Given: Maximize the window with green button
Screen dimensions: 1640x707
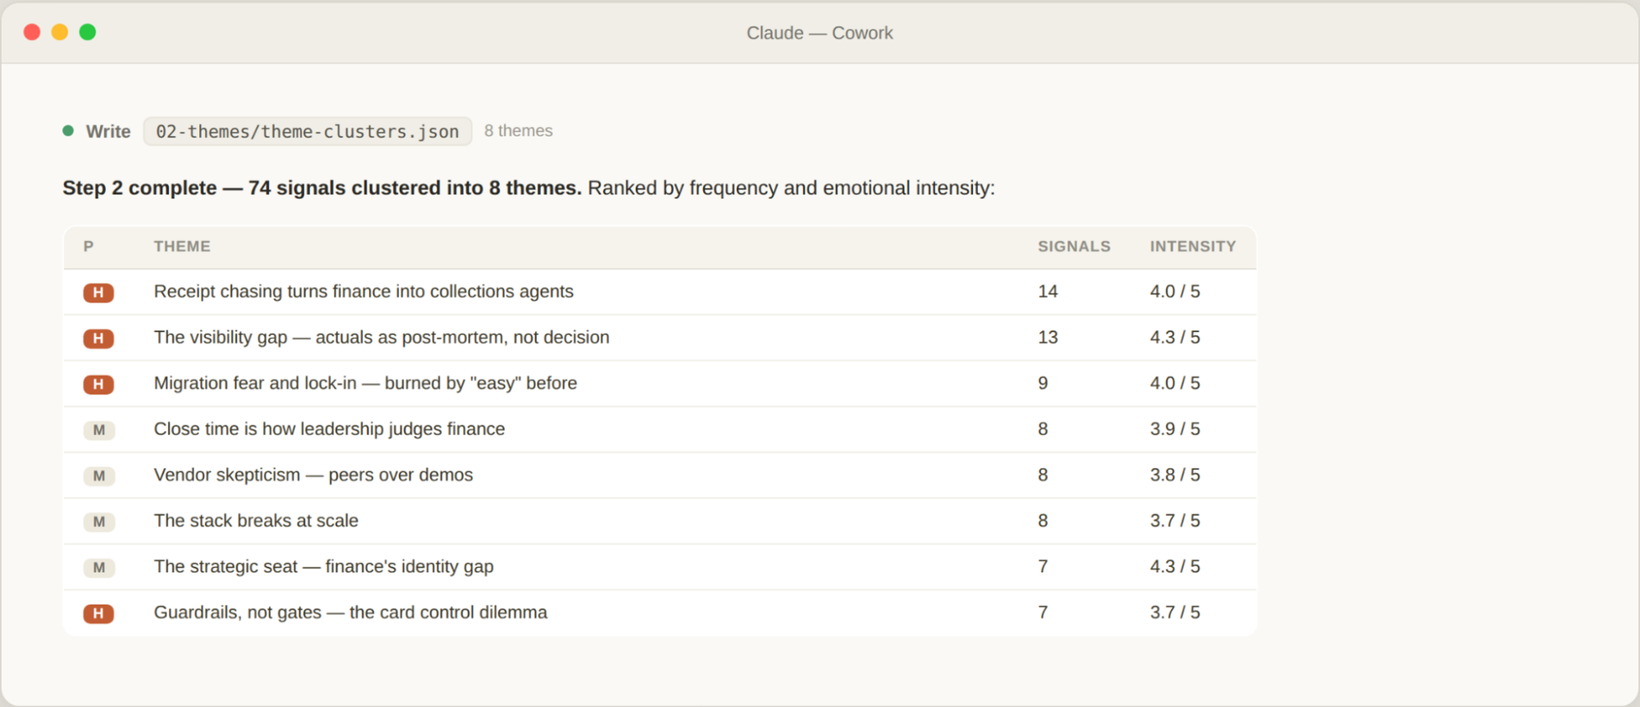Looking at the screenshot, I should click(x=87, y=32).
